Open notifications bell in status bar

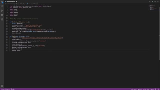coord(158,89)
